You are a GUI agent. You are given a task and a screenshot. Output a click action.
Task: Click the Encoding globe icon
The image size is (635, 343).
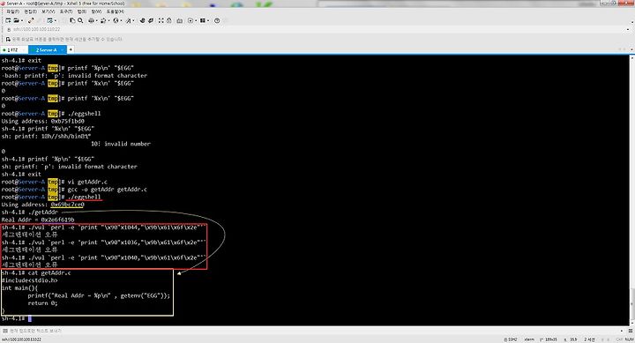[x=116, y=20]
